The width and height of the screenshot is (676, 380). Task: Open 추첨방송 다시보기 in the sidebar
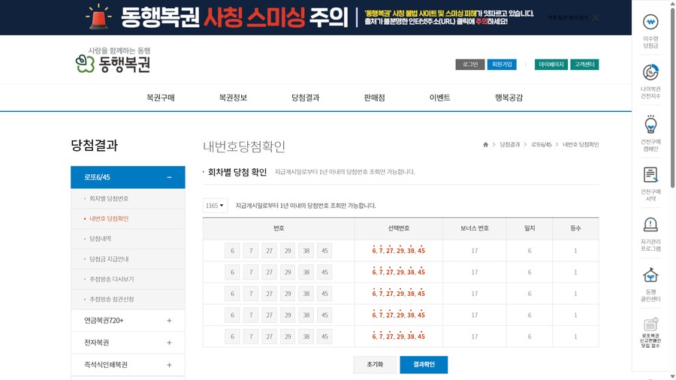click(x=112, y=279)
